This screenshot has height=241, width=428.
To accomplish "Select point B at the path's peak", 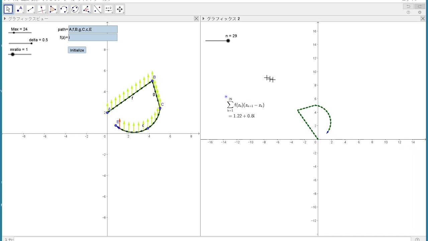I will point(152,81).
